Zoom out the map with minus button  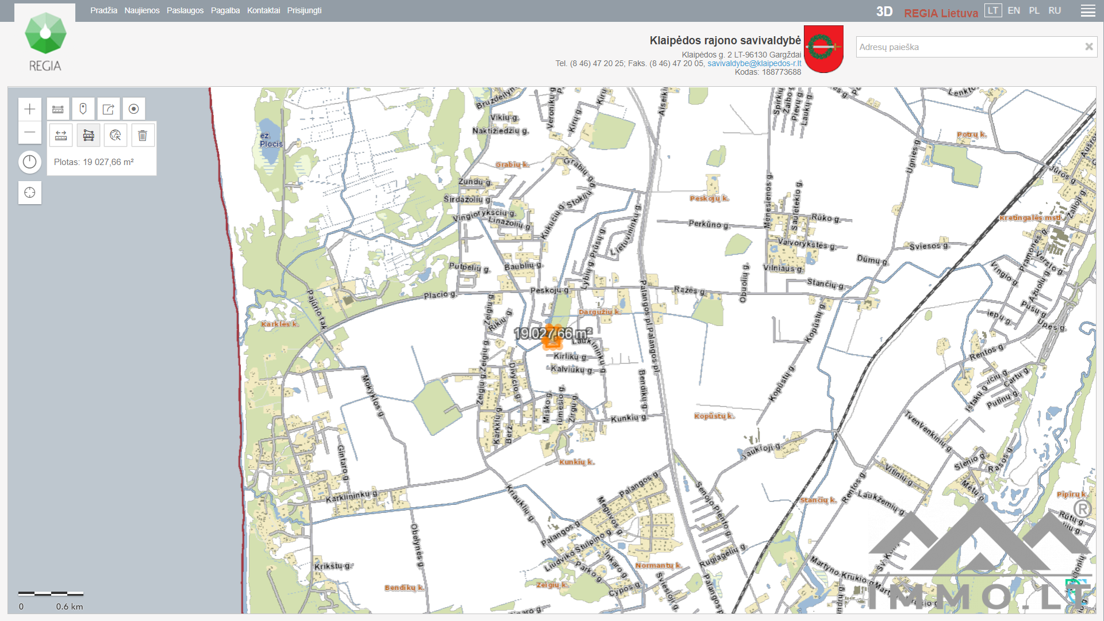pyautogui.click(x=30, y=133)
